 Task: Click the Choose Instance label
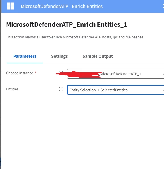[x=20, y=73]
